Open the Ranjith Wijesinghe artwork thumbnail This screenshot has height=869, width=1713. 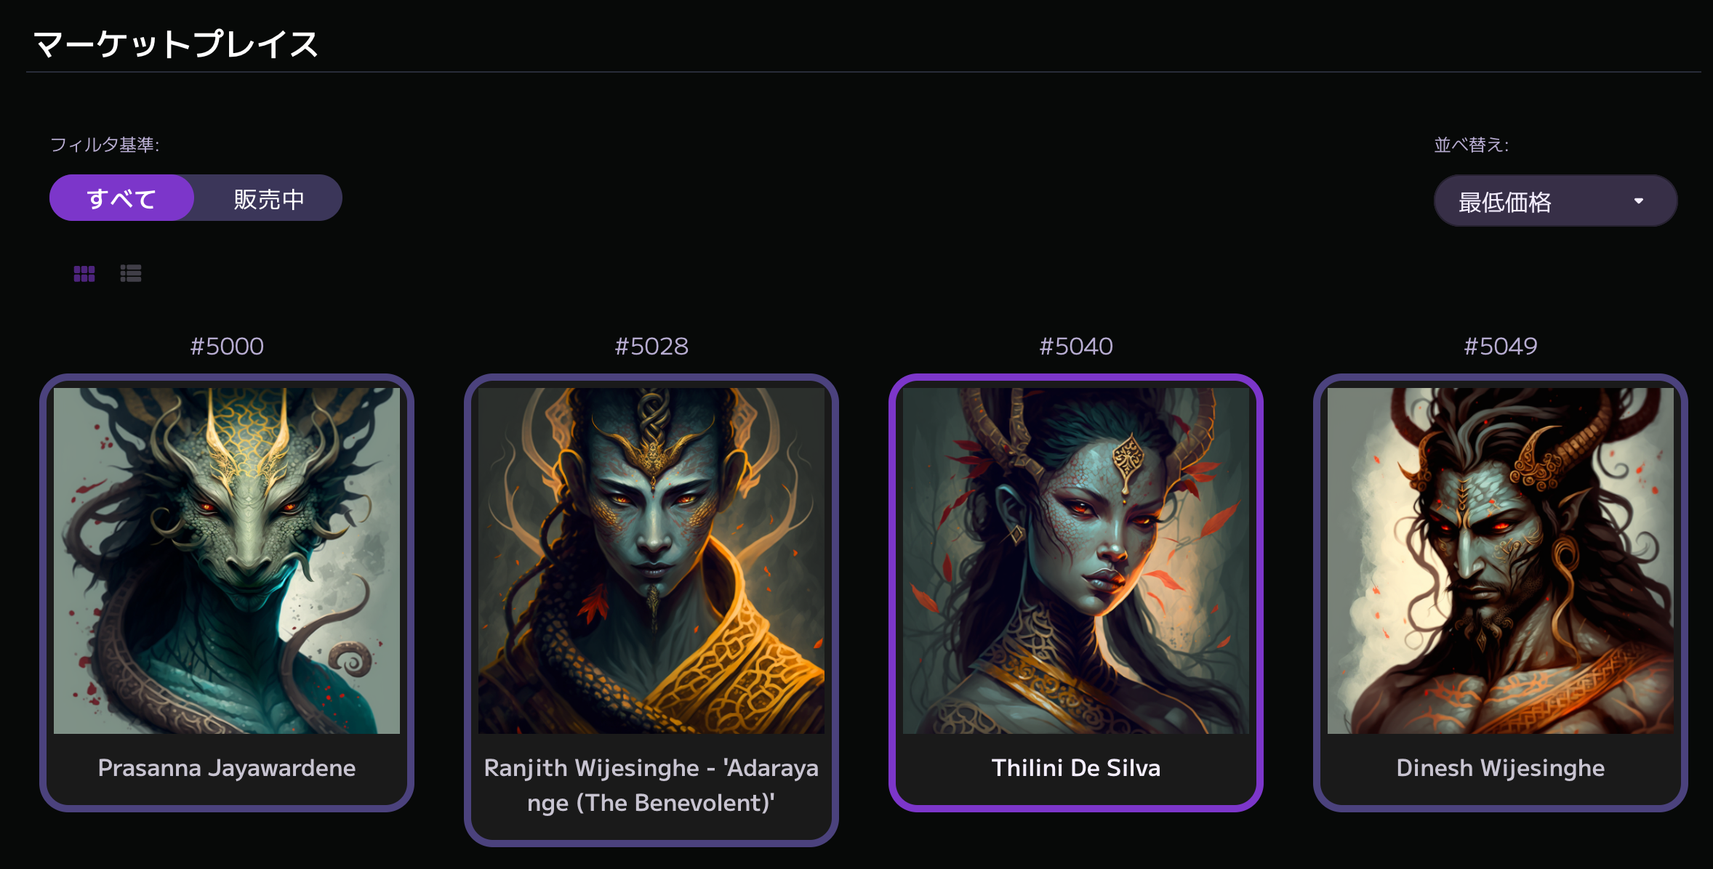(x=651, y=561)
